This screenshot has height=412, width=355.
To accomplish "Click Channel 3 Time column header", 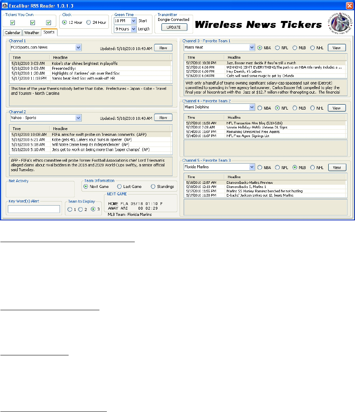I will pyautogui.click(x=204, y=57).
